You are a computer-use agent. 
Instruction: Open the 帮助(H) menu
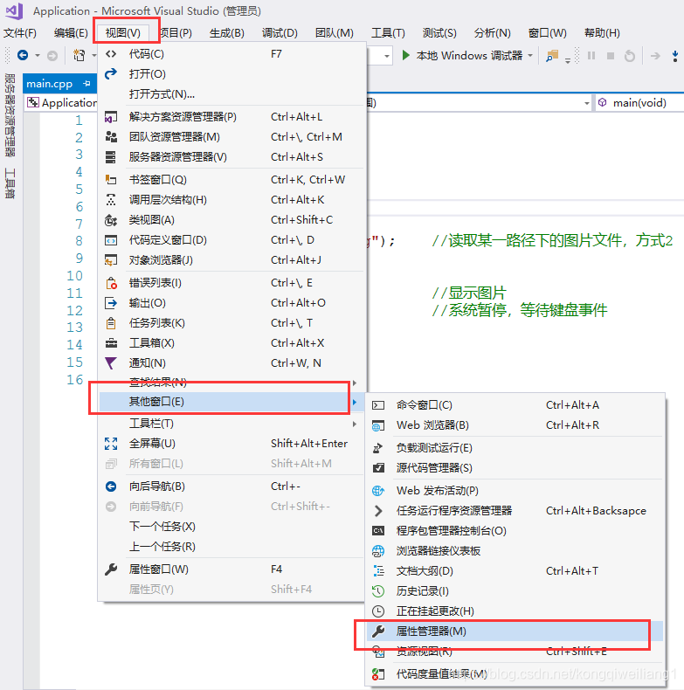click(x=602, y=33)
